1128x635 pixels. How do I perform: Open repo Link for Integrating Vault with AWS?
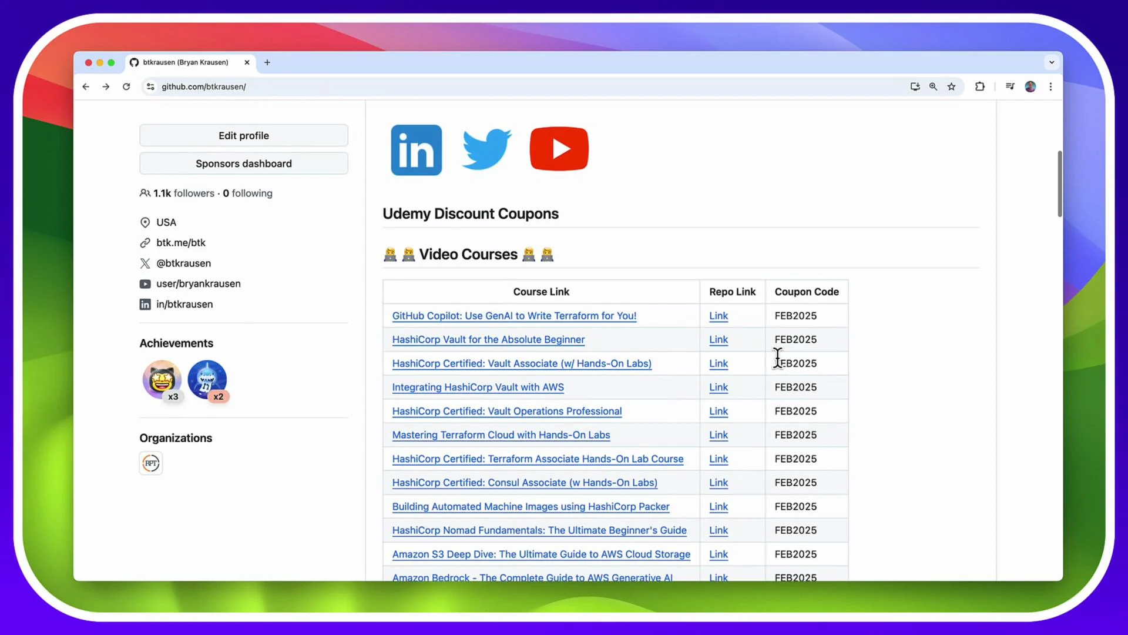[x=719, y=387]
